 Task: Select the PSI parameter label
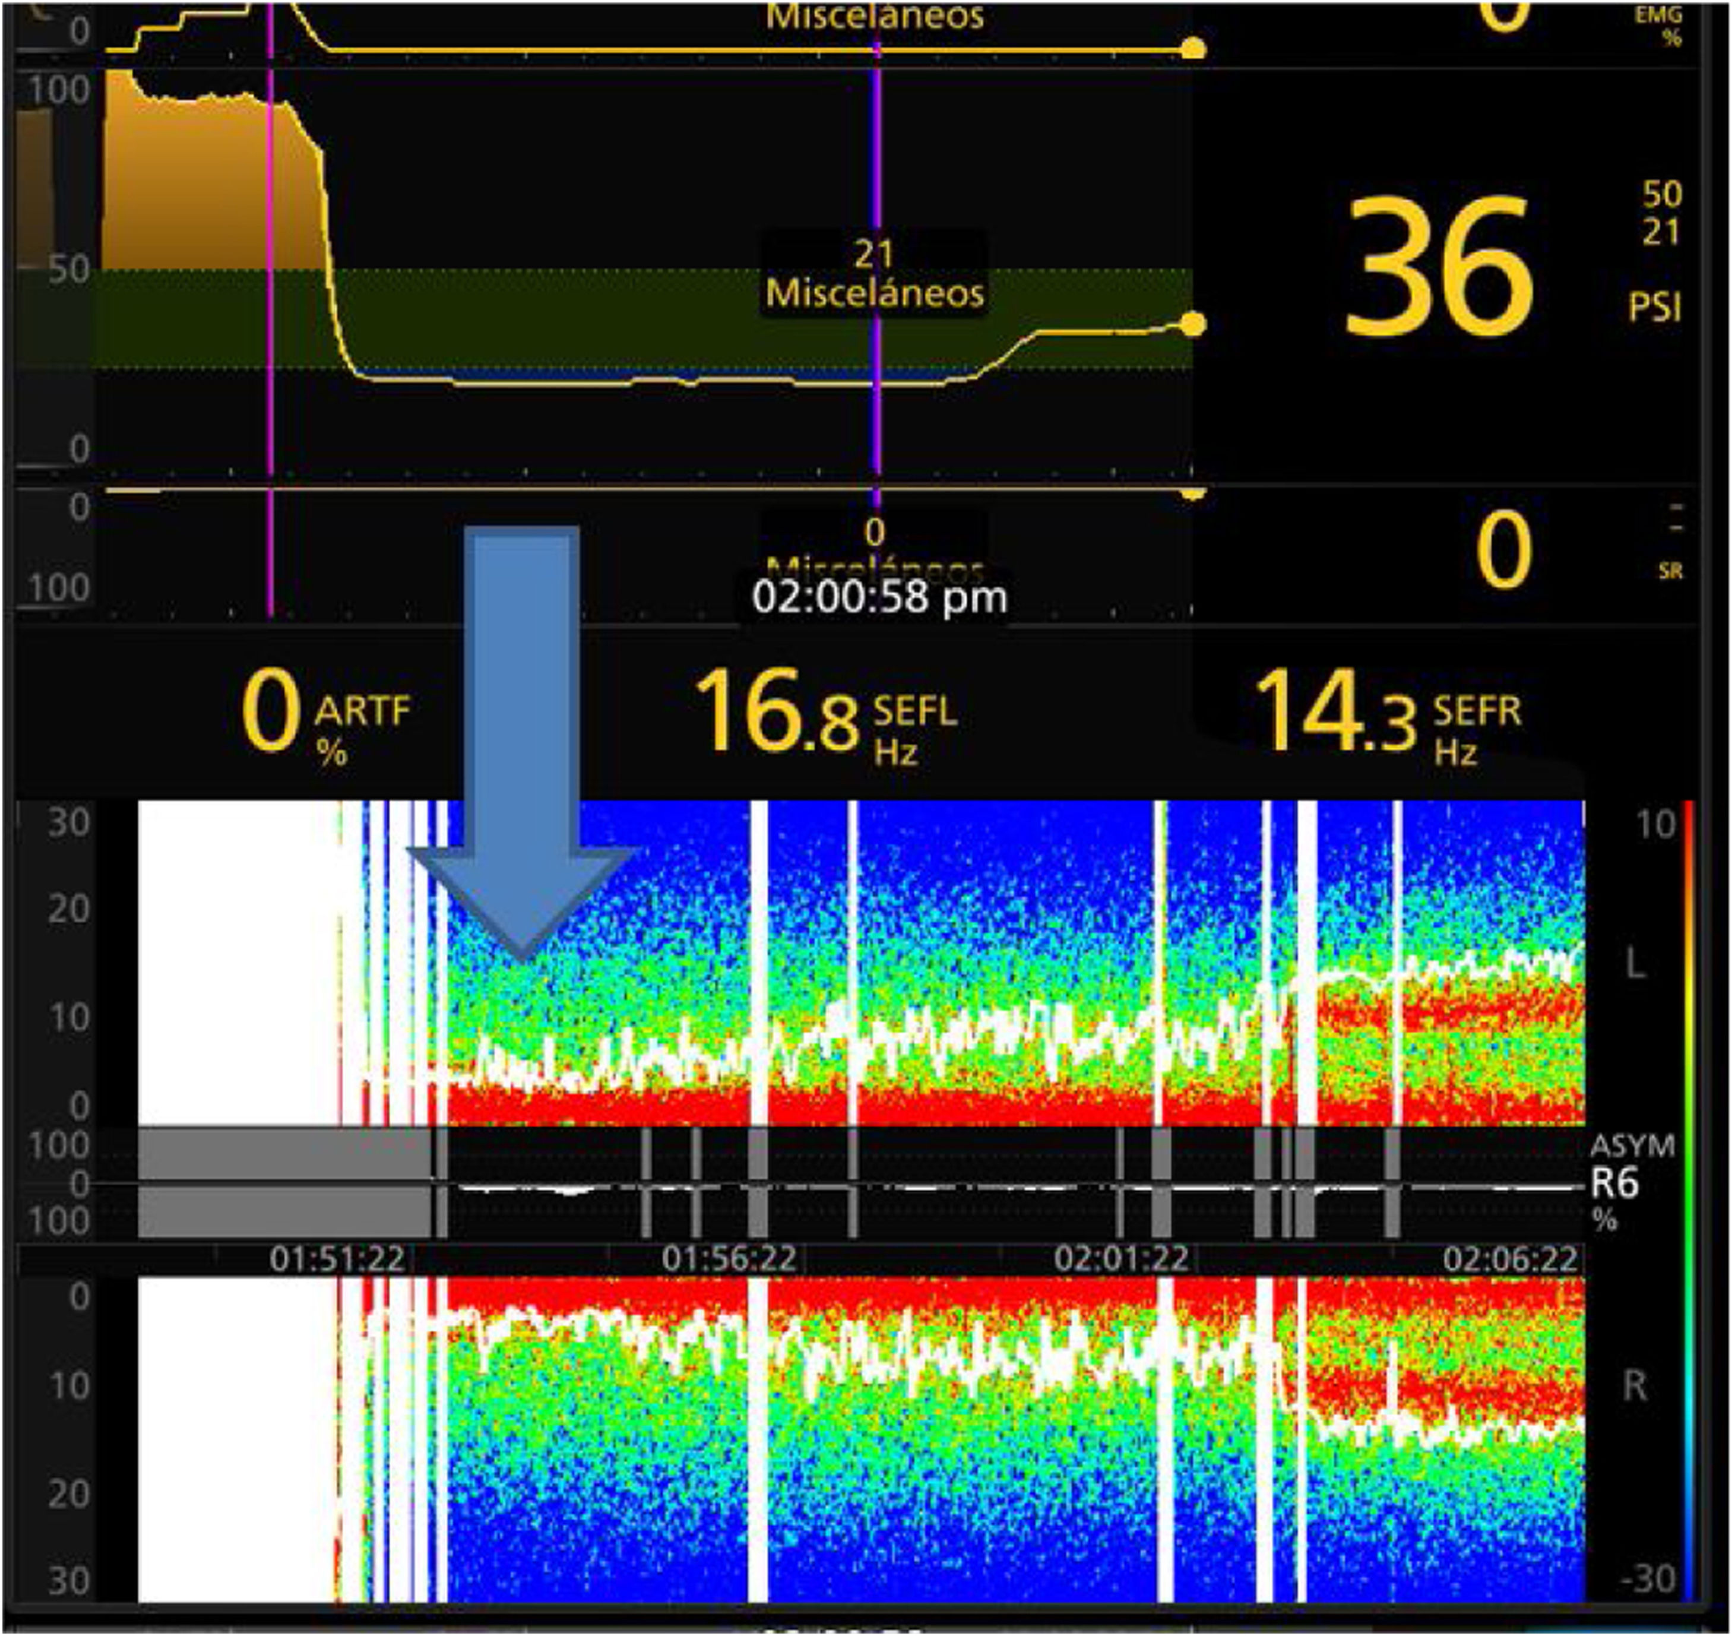1654,308
